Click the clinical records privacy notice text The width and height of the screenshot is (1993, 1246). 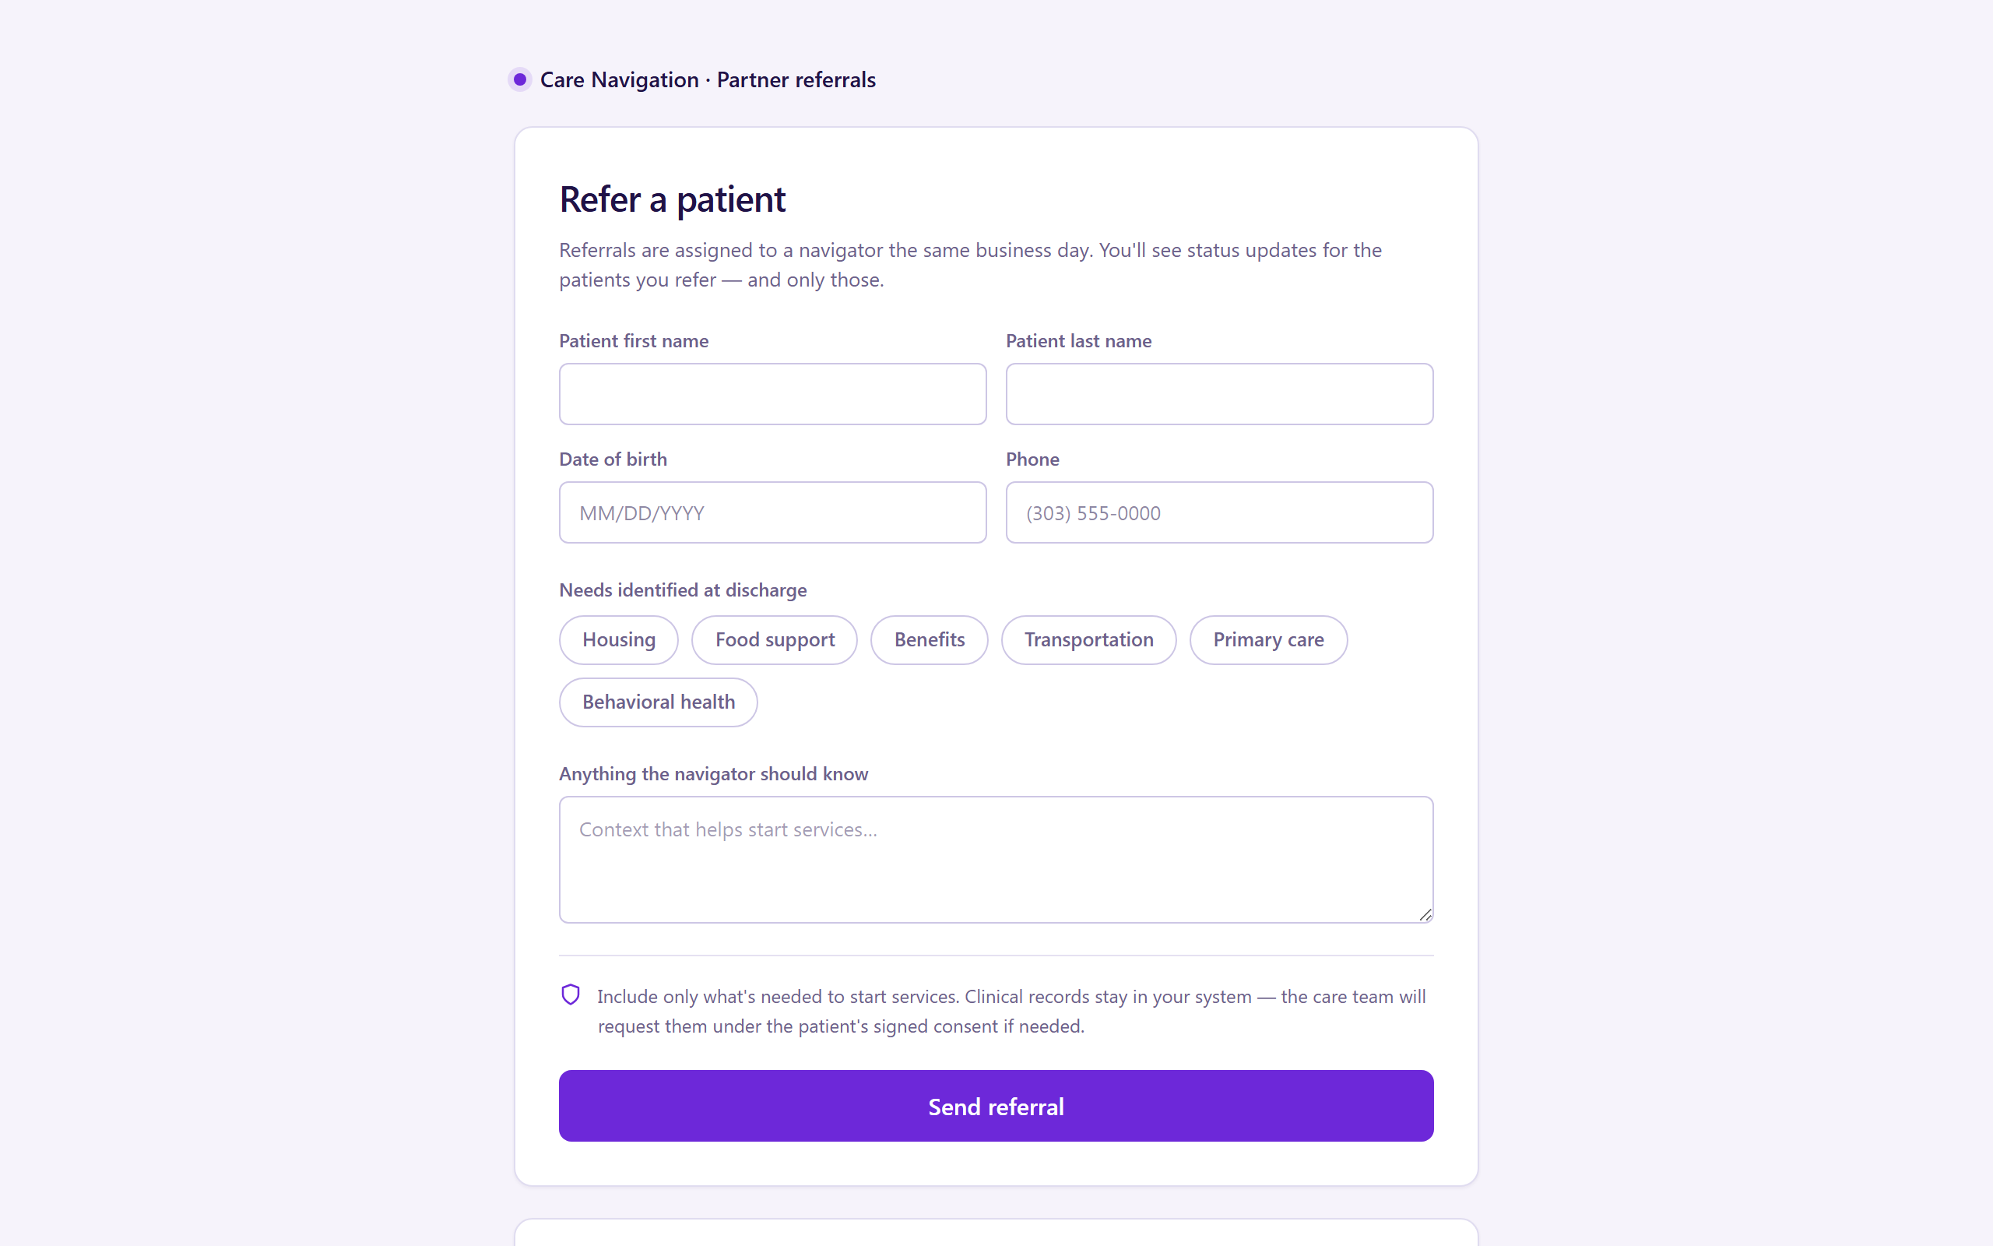pyautogui.click(x=1011, y=1011)
